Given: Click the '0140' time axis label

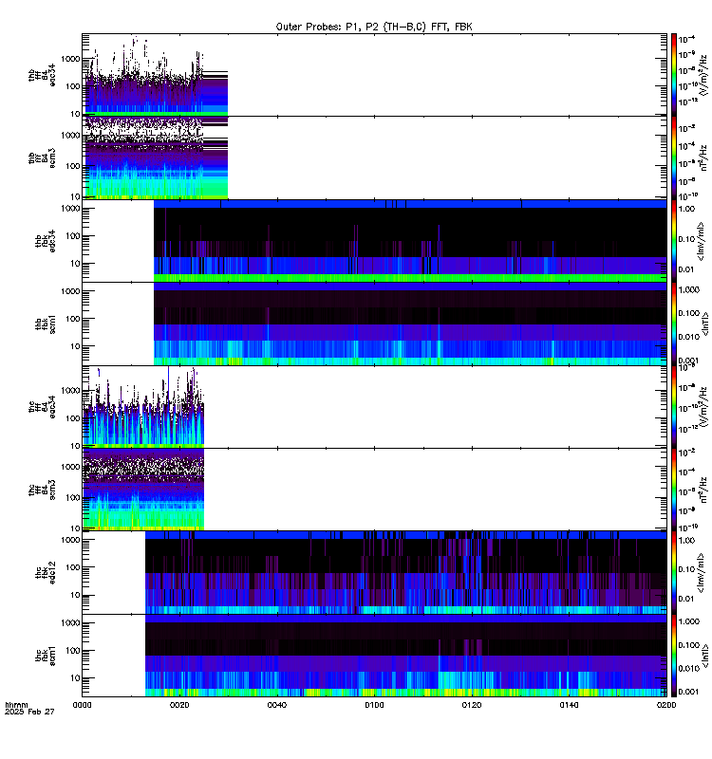Looking at the screenshot, I should coord(569,705).
